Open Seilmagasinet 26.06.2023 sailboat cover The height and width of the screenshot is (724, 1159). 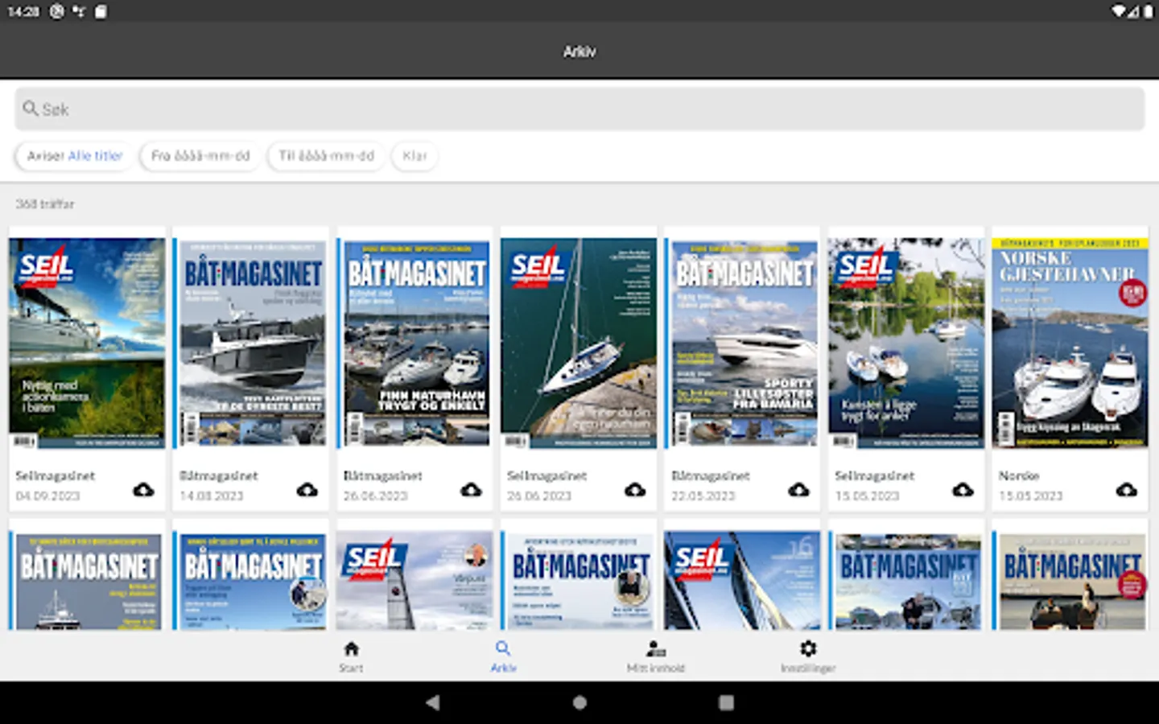click(x=579, y=343)
